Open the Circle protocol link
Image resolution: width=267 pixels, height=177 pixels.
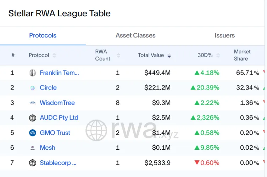48,88
